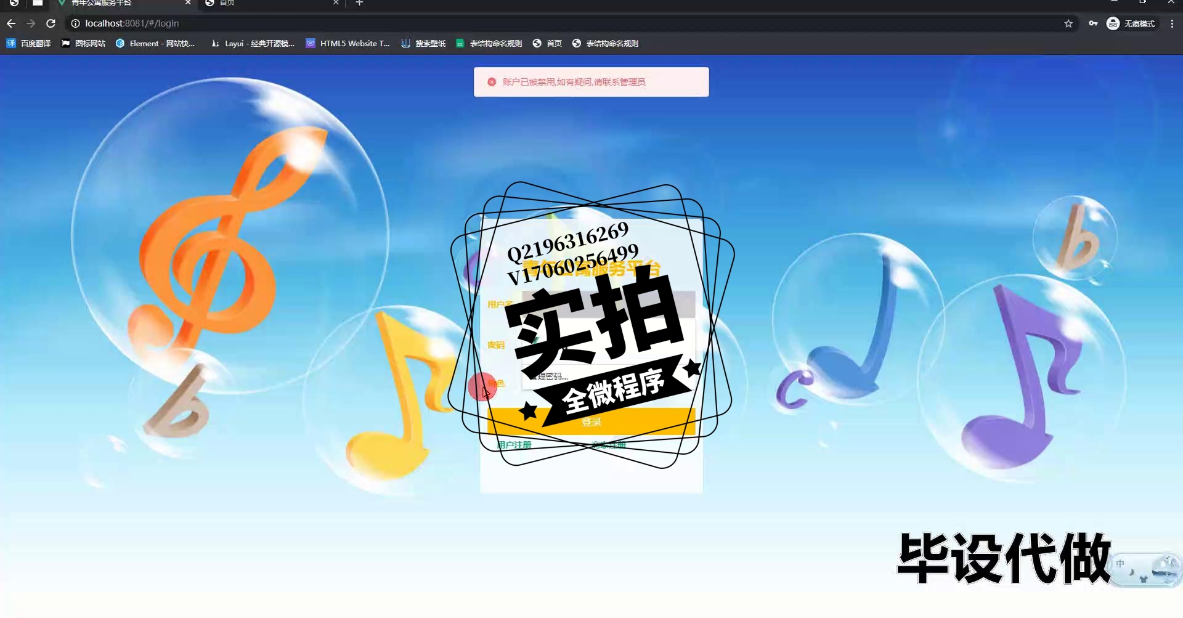Screen dimensions: 1183x618
Task: Focus the 用户名 username input field
Action: (608, 304)
